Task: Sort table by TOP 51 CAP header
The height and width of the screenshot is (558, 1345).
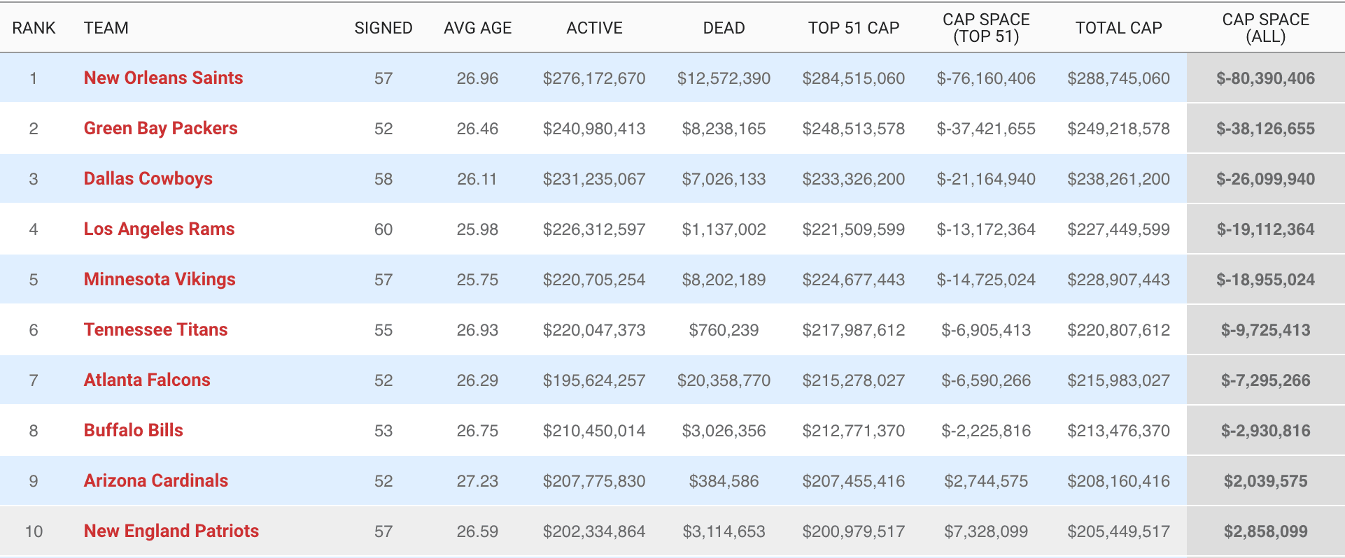Action: point(854,28)
